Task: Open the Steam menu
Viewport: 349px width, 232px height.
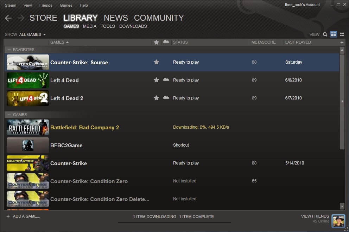Action: [11, 5]
